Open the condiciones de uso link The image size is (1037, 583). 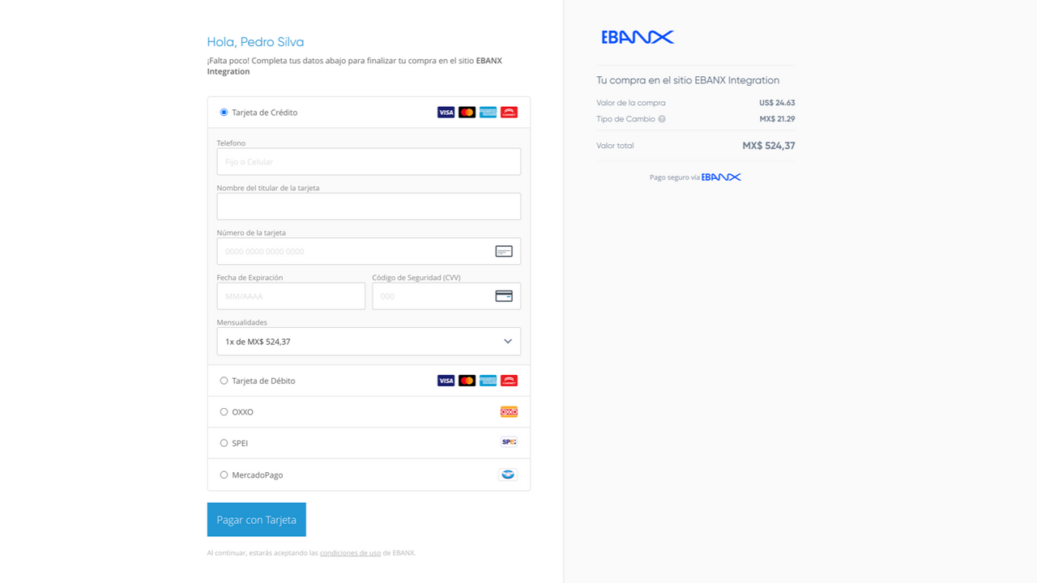(x=350, y=552)
